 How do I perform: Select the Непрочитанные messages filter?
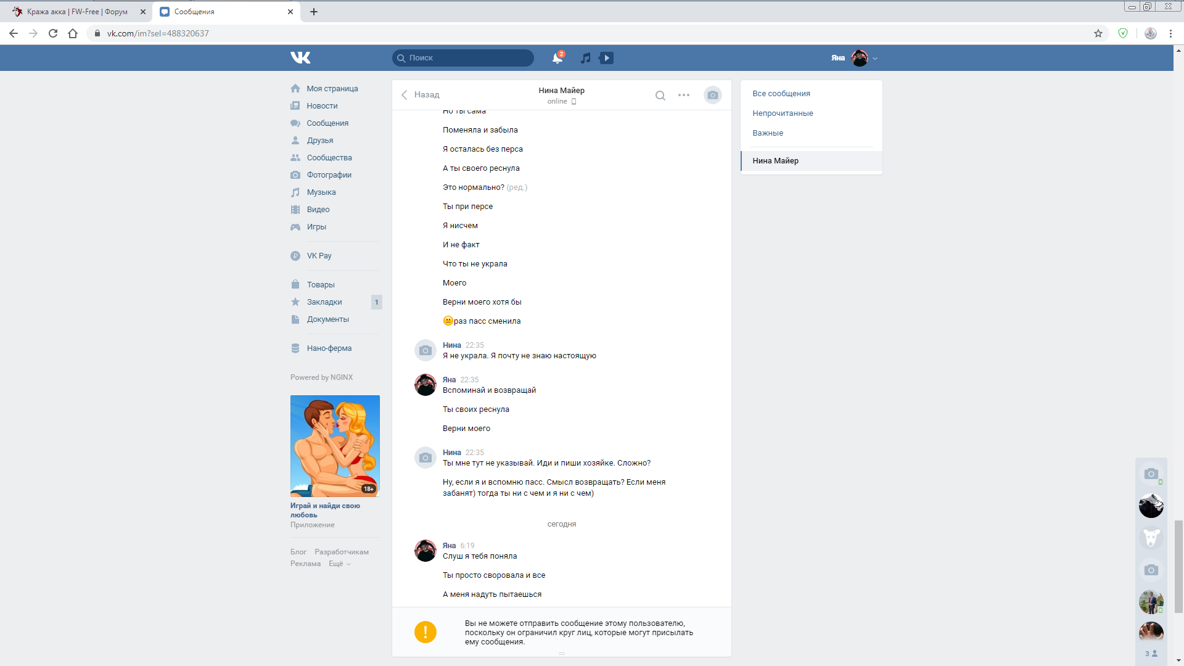[783, 113]
